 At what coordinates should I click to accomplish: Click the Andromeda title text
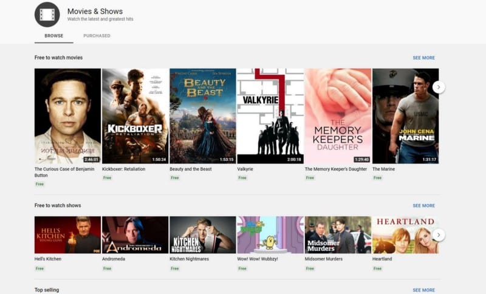pyautogui.click(x=114, y=259)
